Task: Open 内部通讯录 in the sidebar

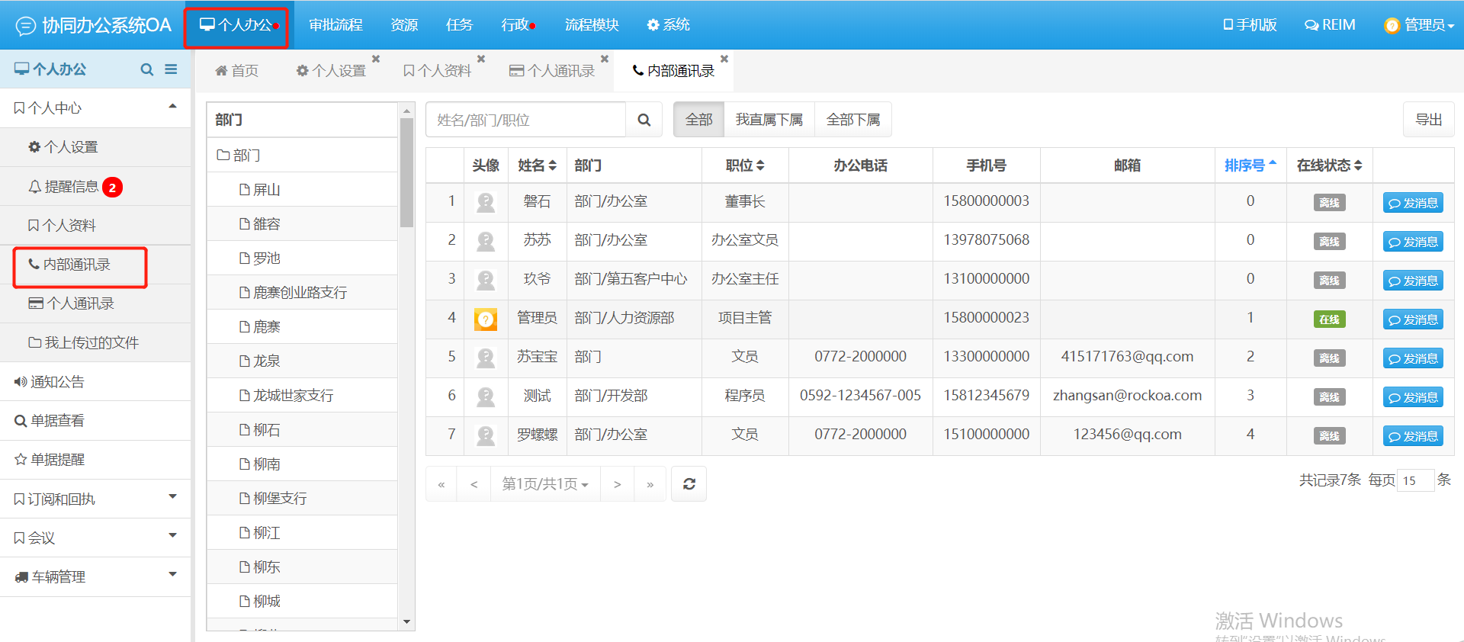Action: [95, 265]
